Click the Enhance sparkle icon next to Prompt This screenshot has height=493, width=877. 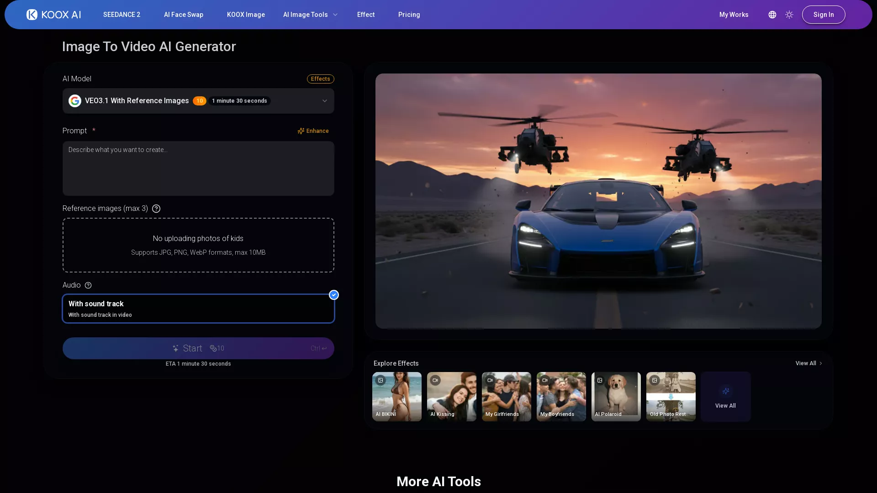point(301,131)
